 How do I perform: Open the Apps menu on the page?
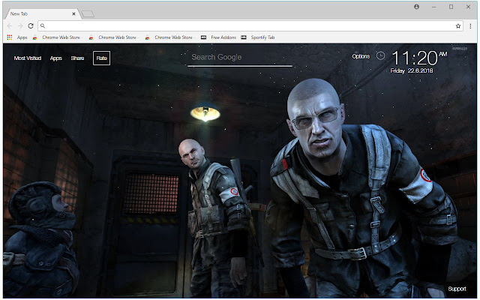pos(56,58)
